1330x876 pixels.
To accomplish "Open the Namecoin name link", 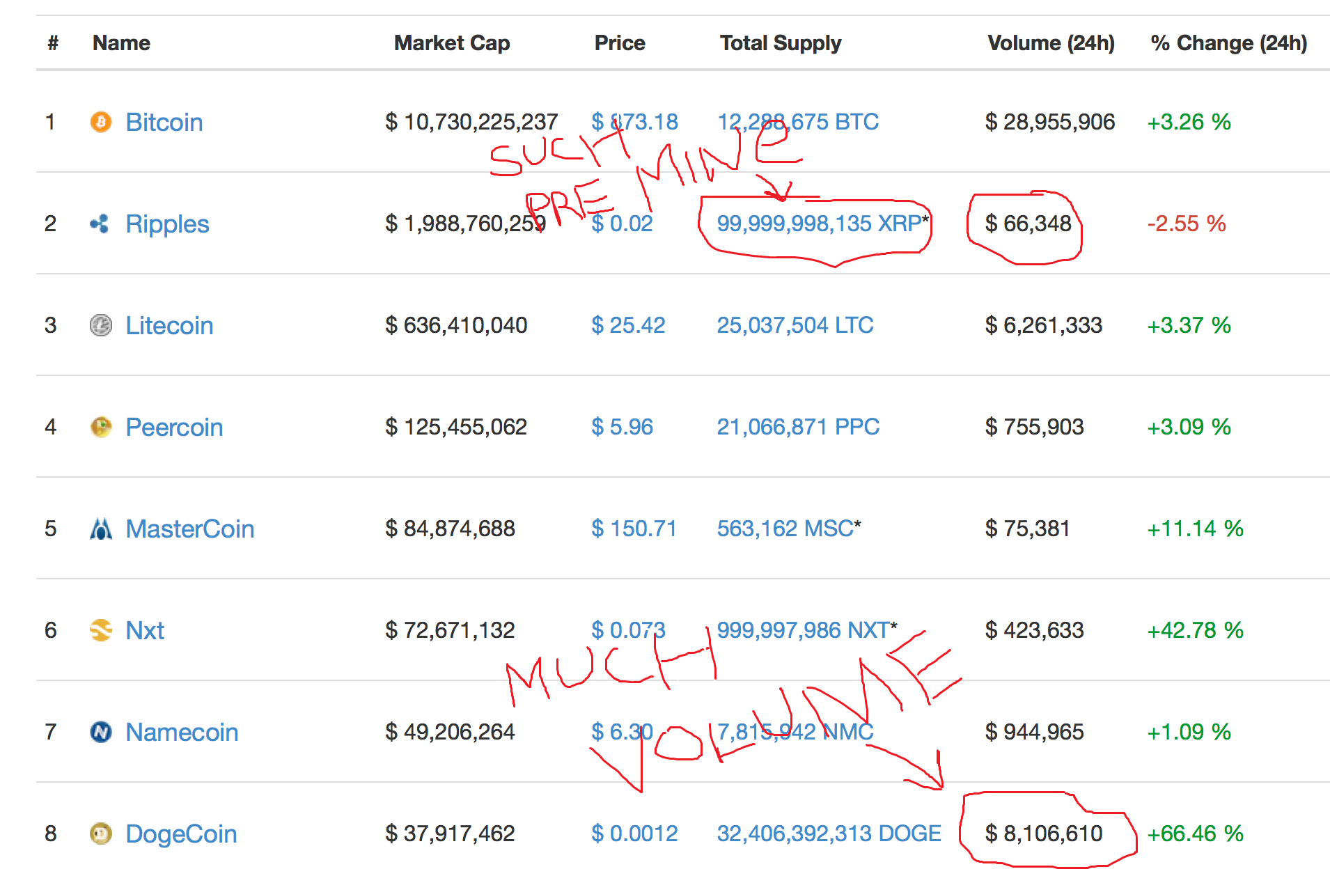I will 182,733.
